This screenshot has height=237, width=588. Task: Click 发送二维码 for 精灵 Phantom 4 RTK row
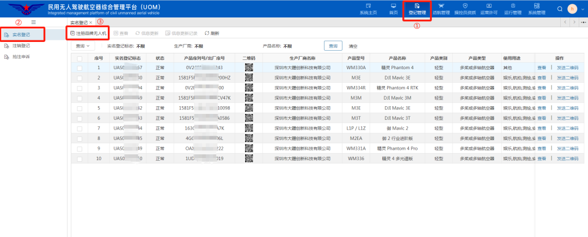[x=567, y=88]
